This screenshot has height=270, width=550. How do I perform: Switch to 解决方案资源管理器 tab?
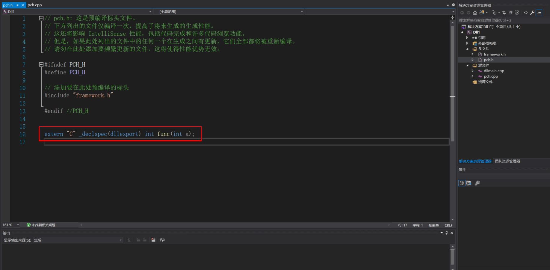(x=475, y=161)
